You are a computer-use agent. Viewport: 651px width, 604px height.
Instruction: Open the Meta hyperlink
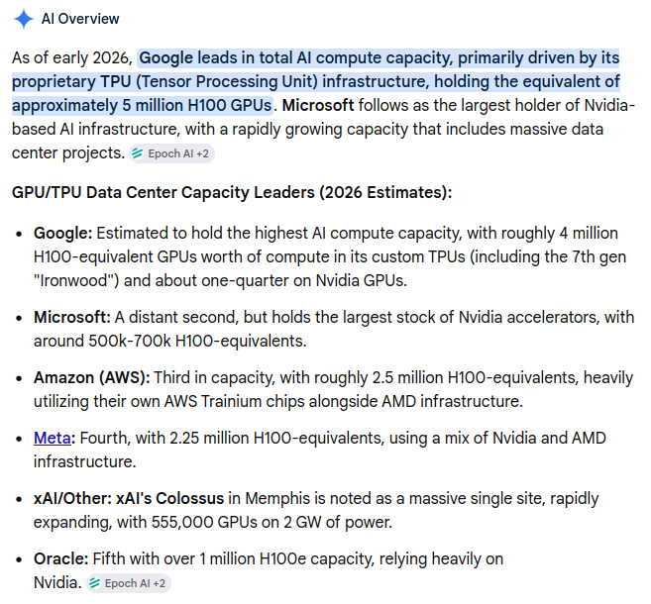[x=53, y=438]
